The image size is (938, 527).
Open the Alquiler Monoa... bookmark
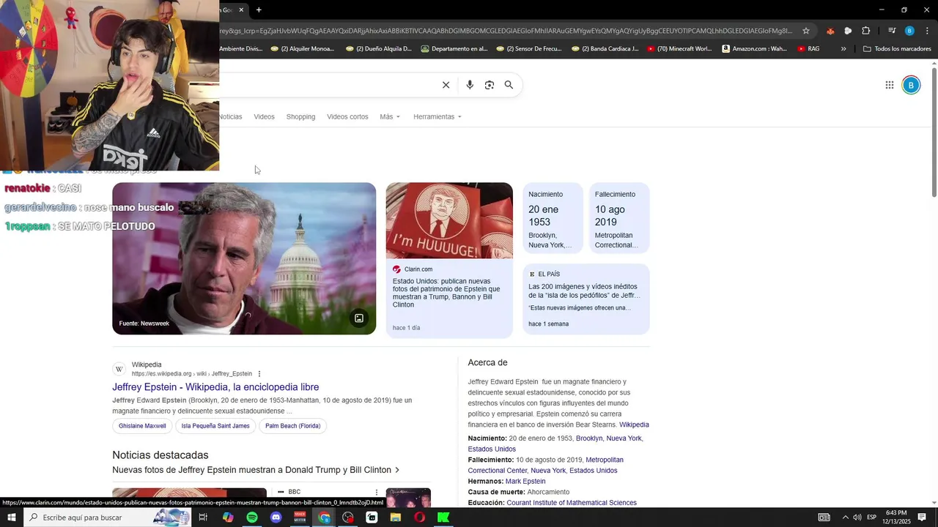(302, 49)
